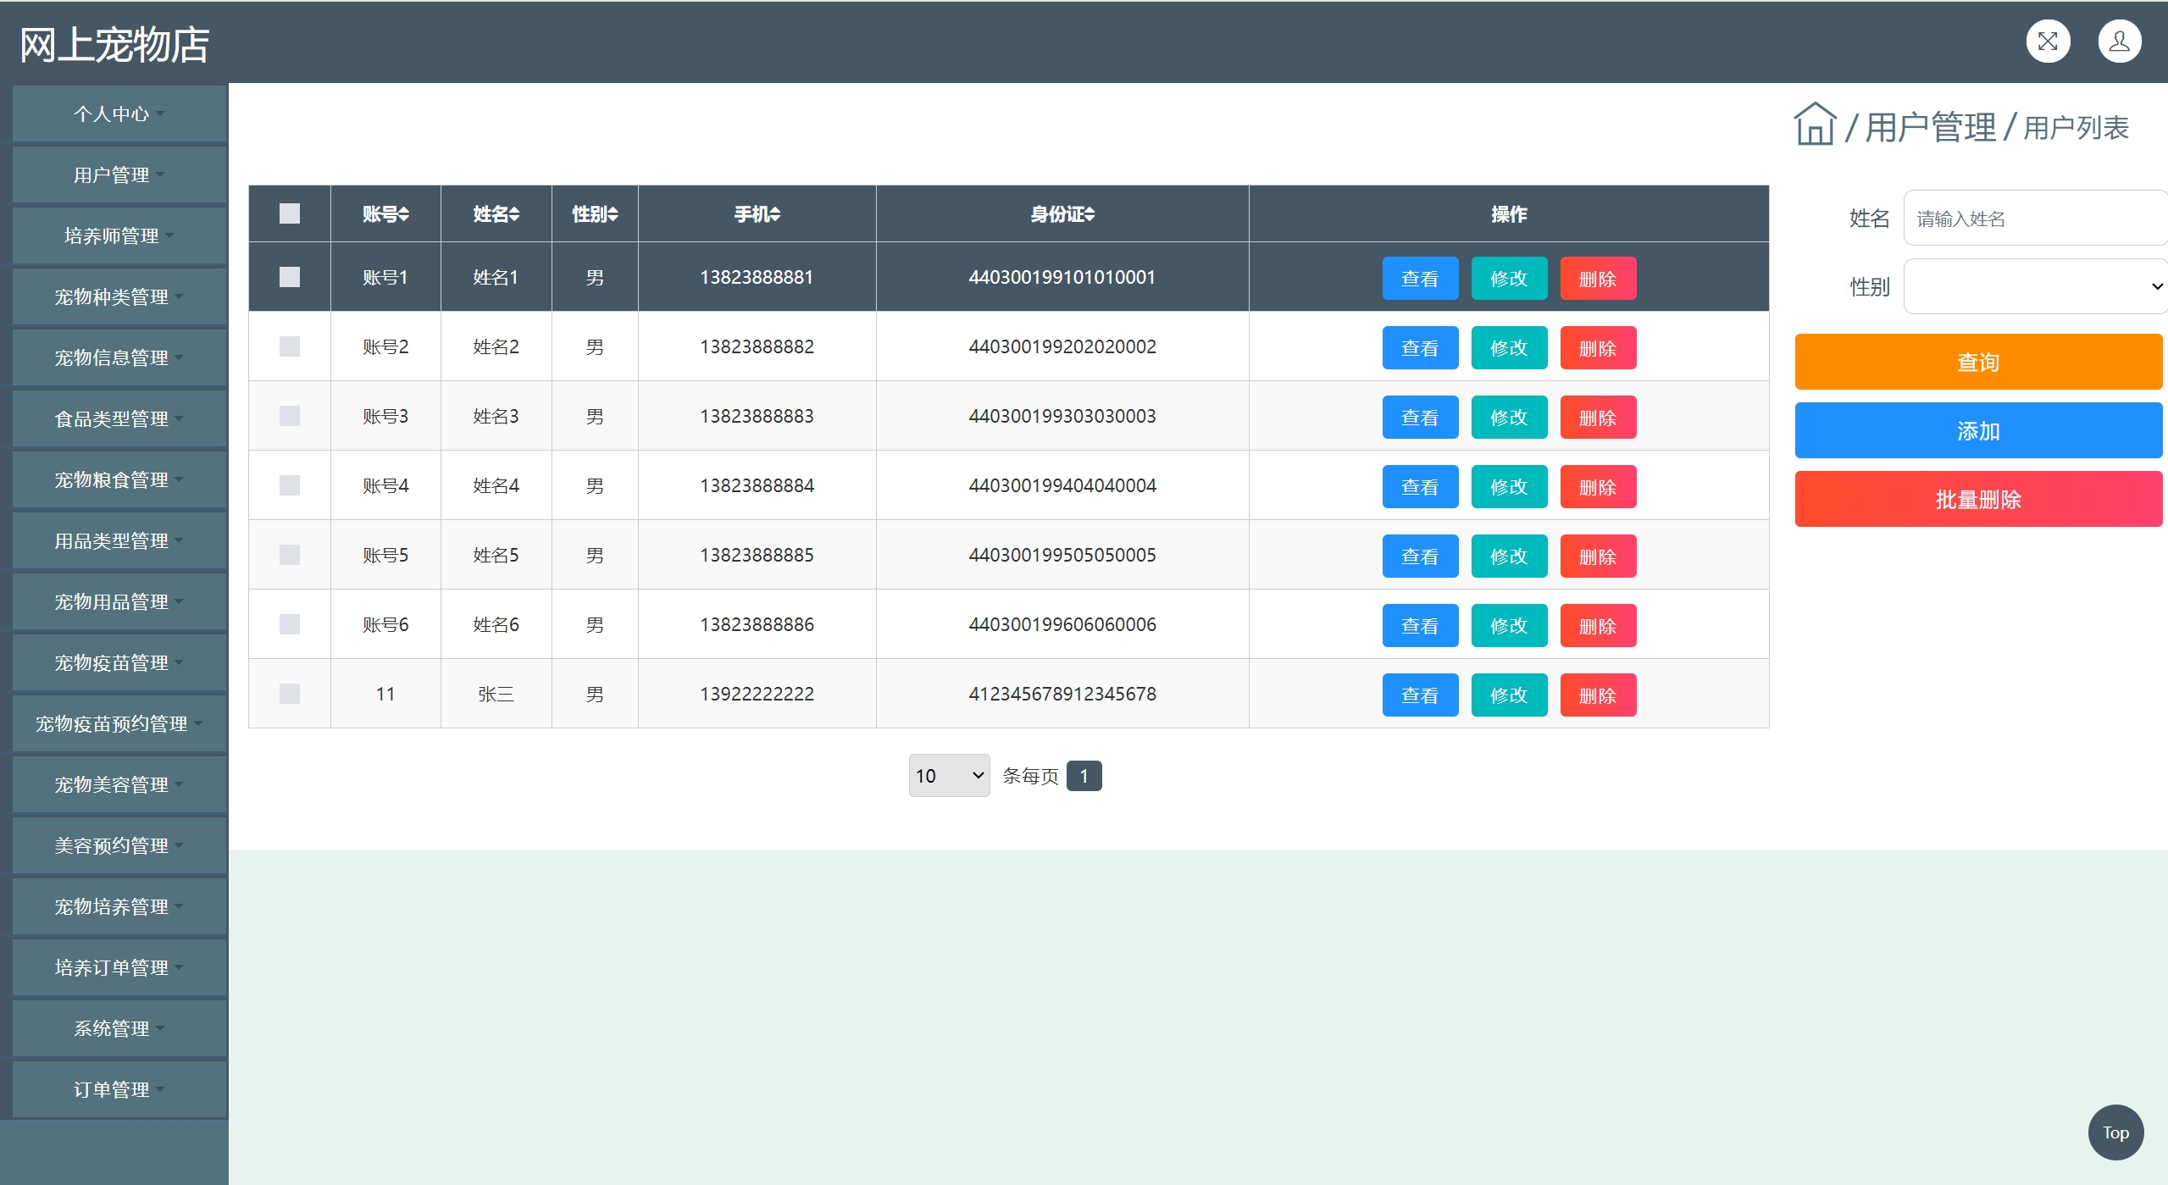Click the red 批量删除 button
Screen dimensions: 2168x1185
[1977, 500]
